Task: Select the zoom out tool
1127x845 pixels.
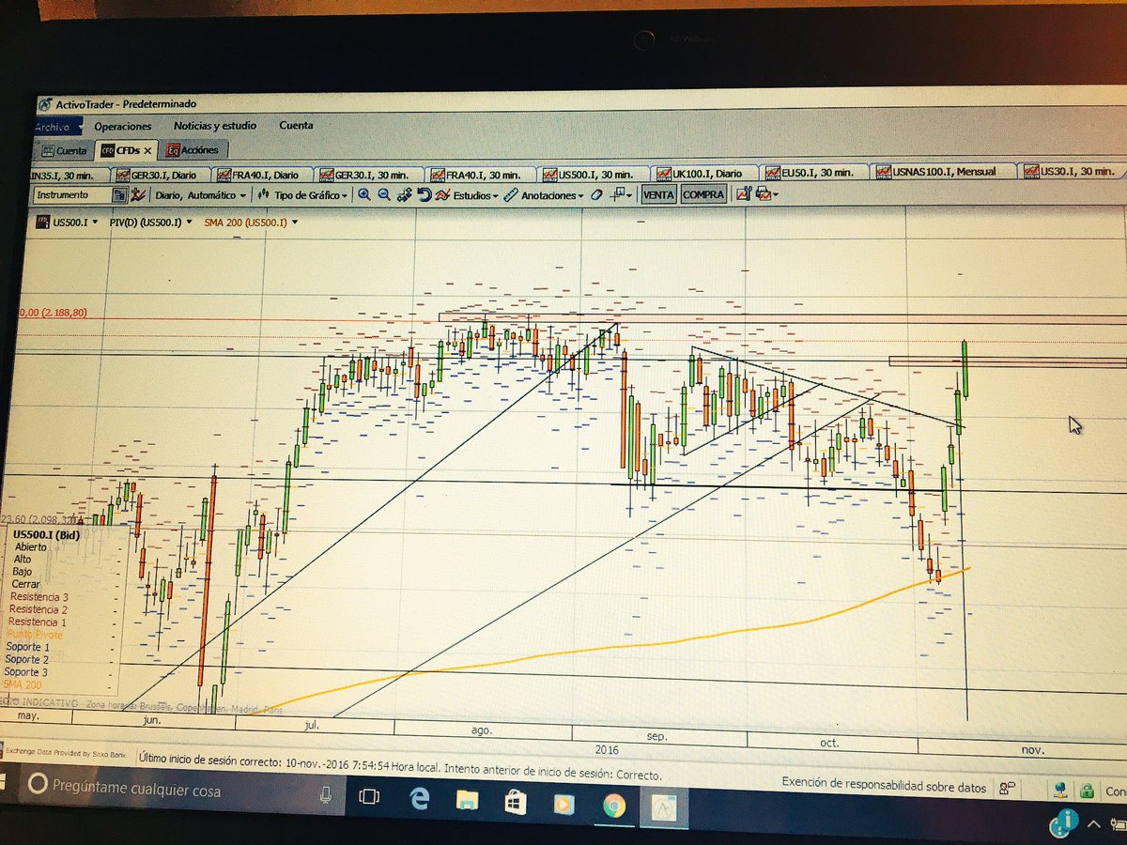Action: (384, 195)
